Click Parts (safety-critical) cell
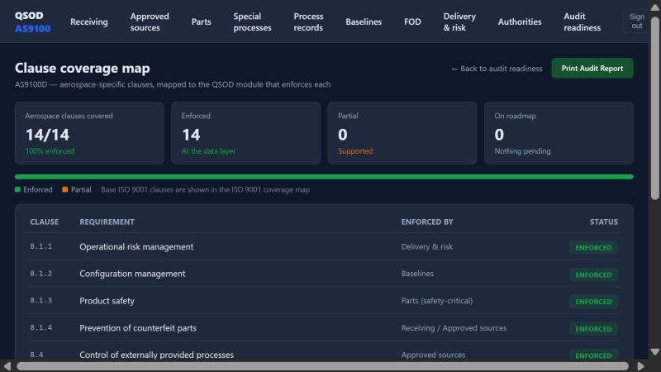 (x=437, y=301)
